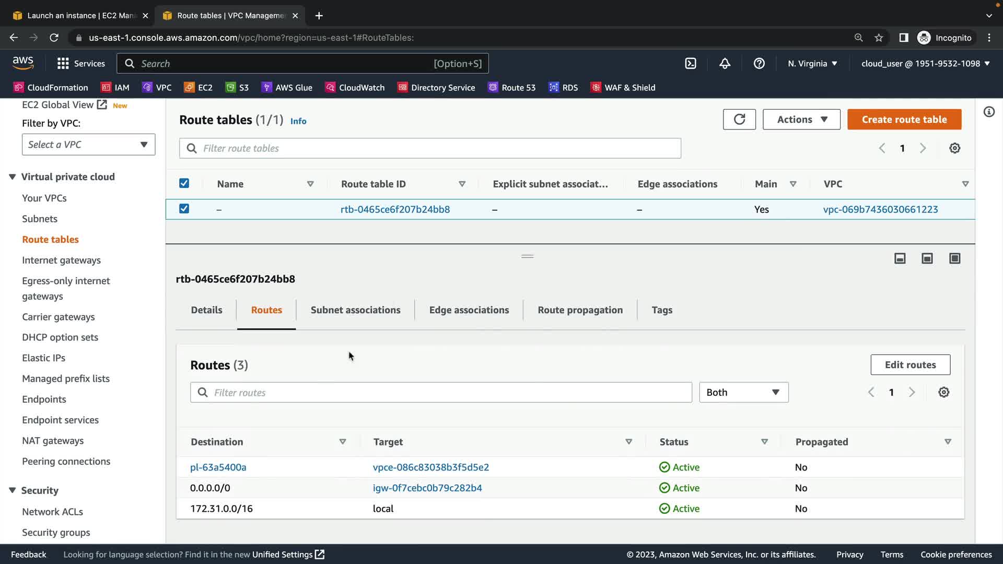The image size is (1003, 564).
Task: Refresh the route tables list
Action: 739,119
